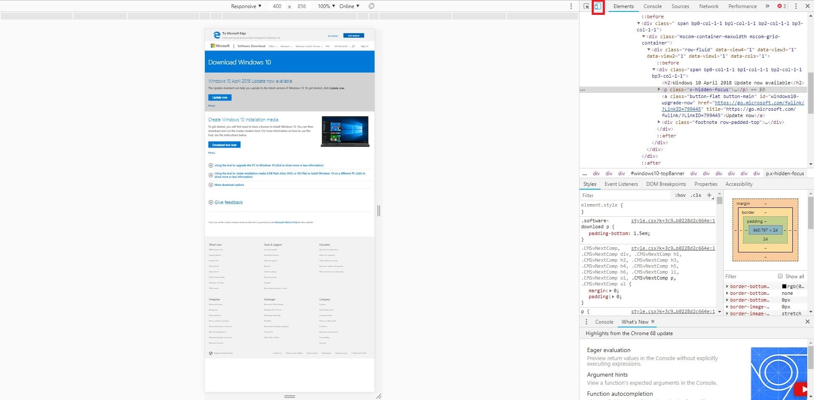The height and width of the screenshot is (400, 814).
Task: Show more DevTools tabs chevron
Action: click(767, 6)
